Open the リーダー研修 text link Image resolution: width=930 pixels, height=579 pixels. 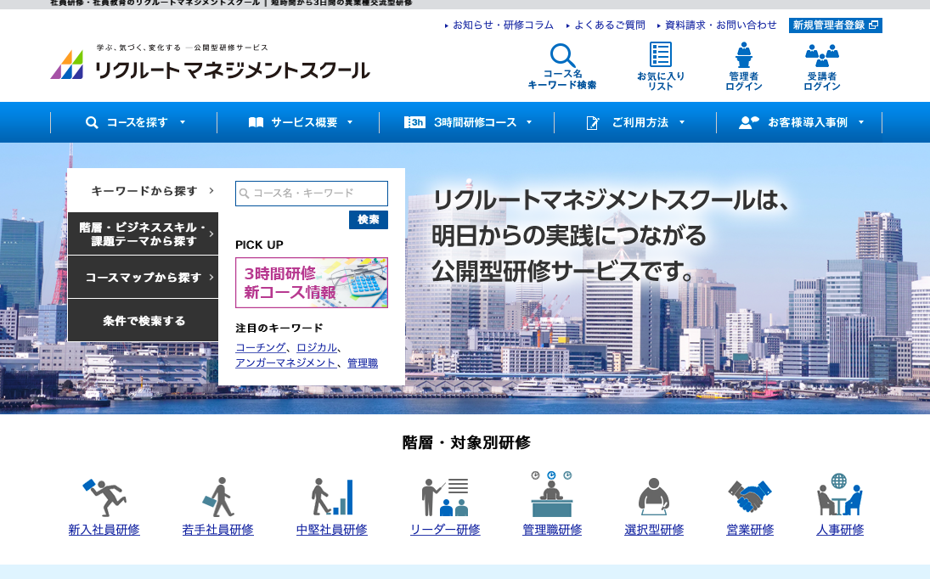(x=445, y=530)
